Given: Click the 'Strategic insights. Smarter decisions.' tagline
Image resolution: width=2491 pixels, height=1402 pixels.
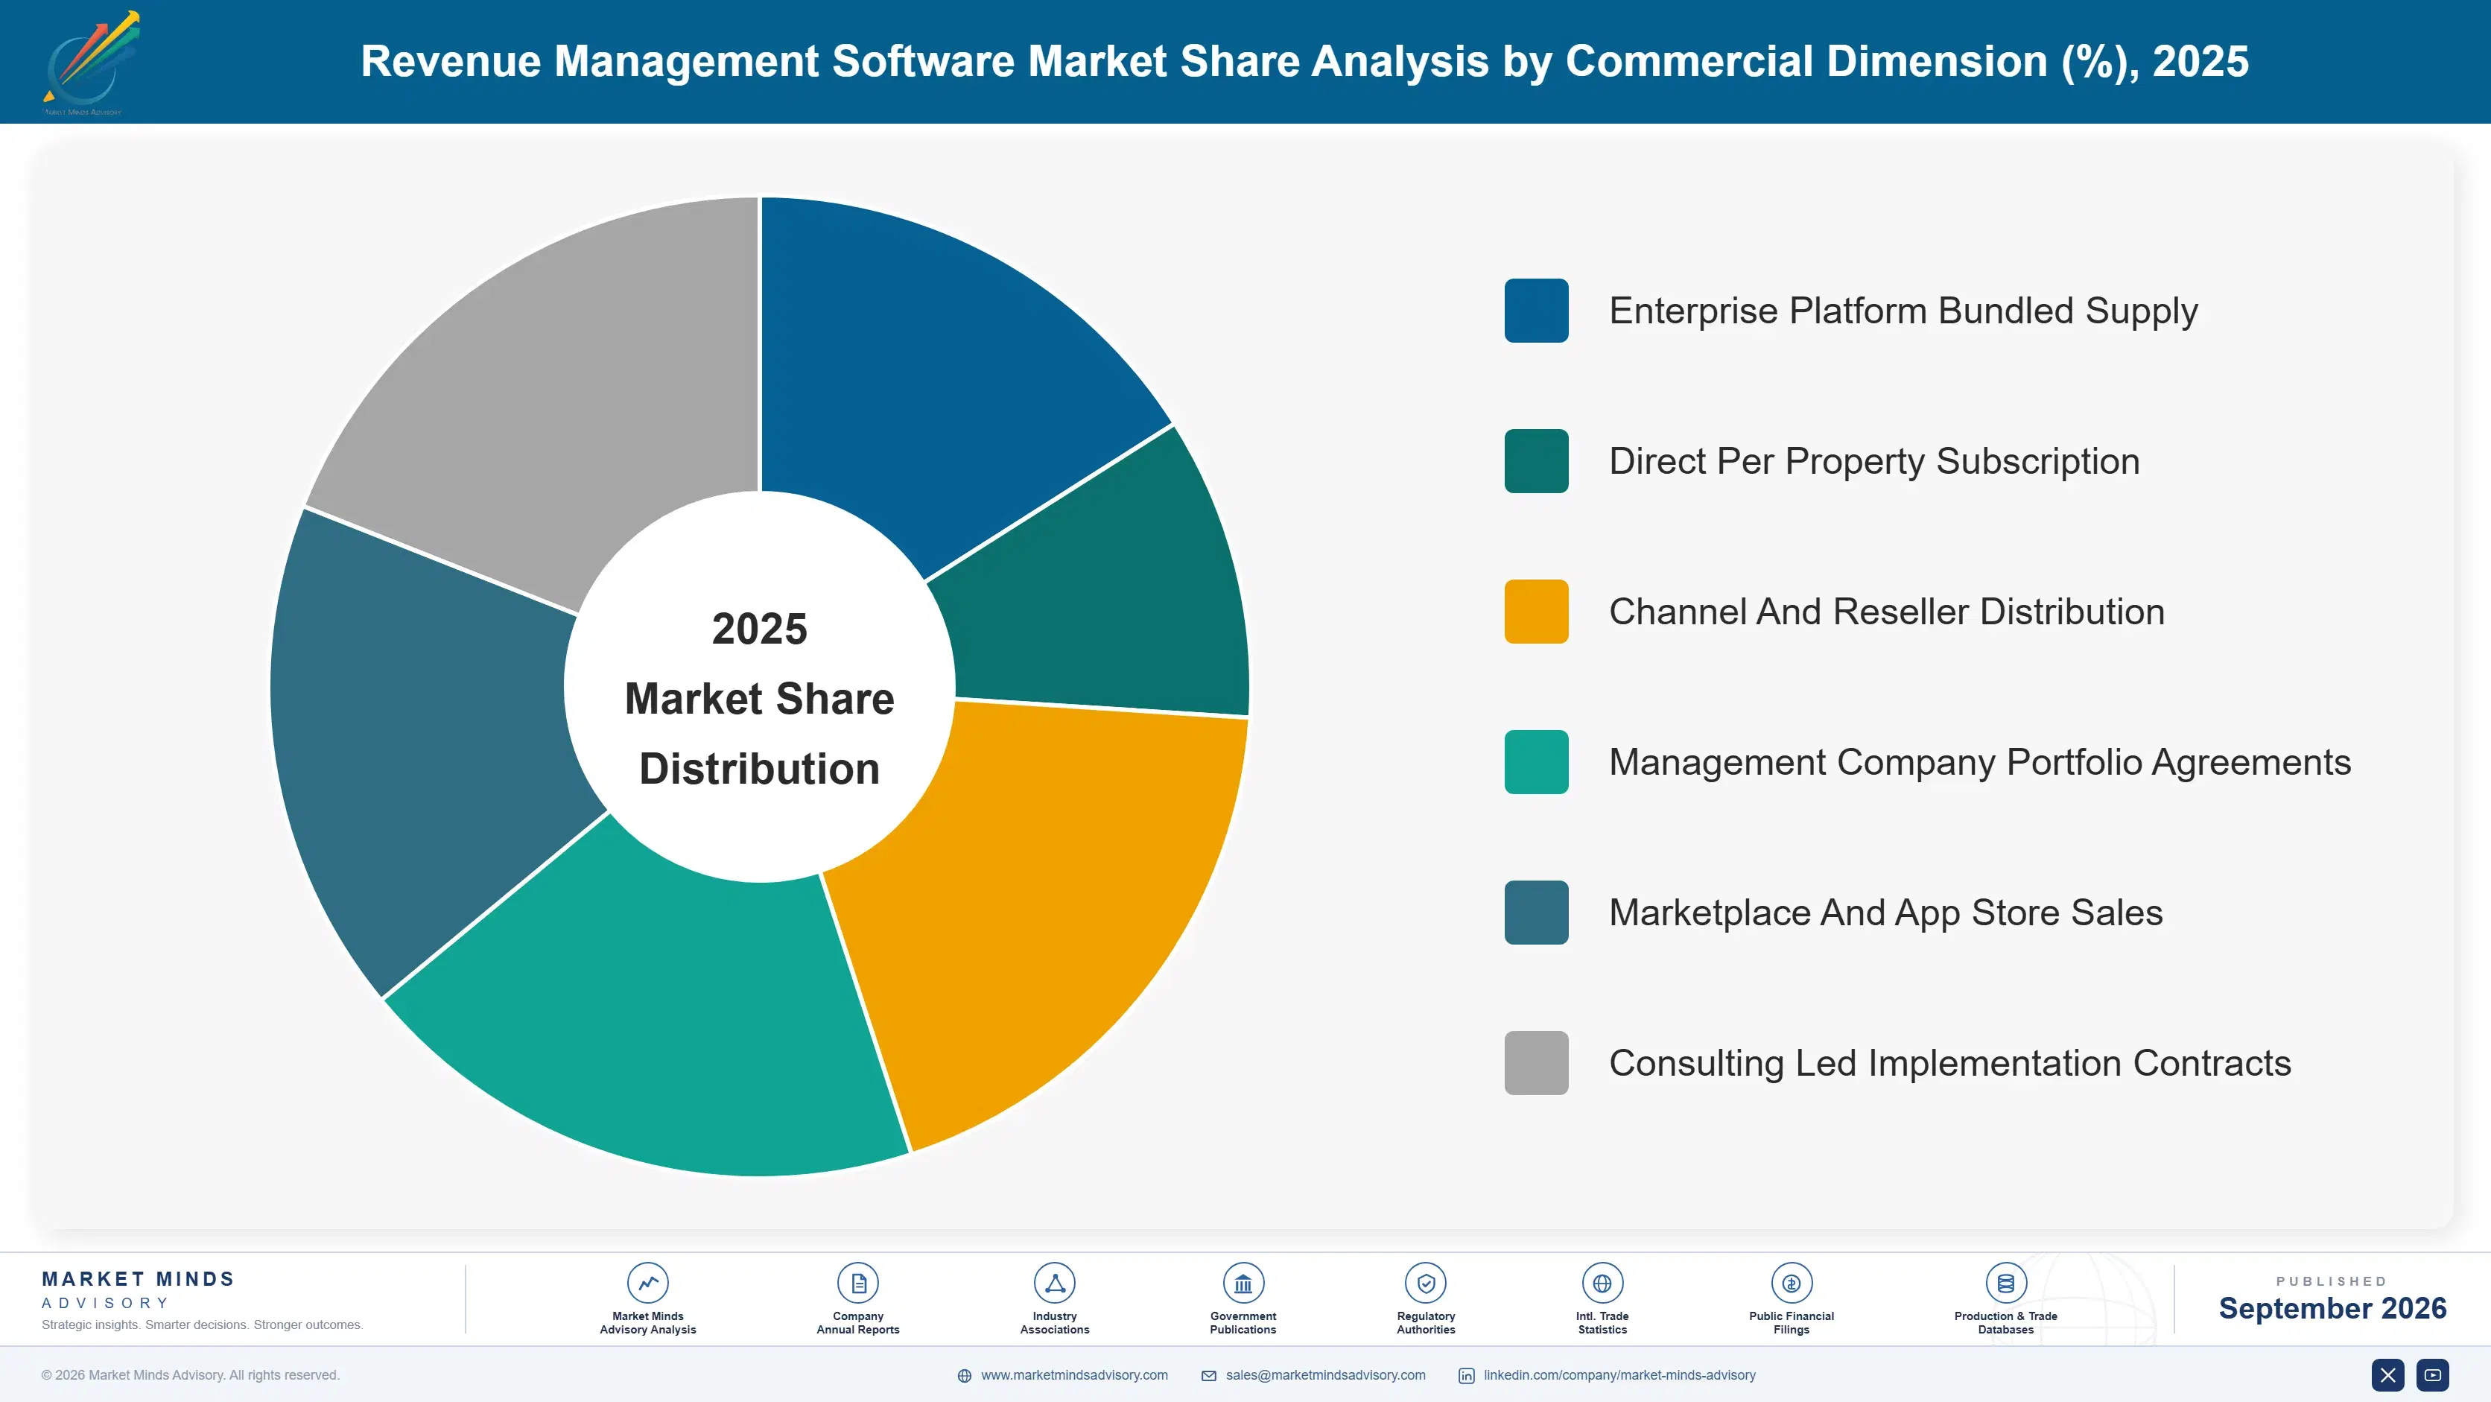Looking at the screenshot, I should (x=202, y=1325).
